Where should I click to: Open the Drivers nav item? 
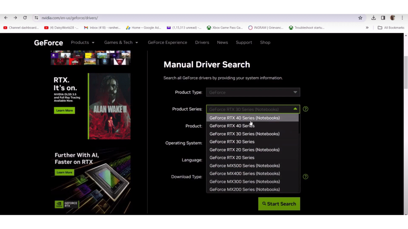pos(202,42)
